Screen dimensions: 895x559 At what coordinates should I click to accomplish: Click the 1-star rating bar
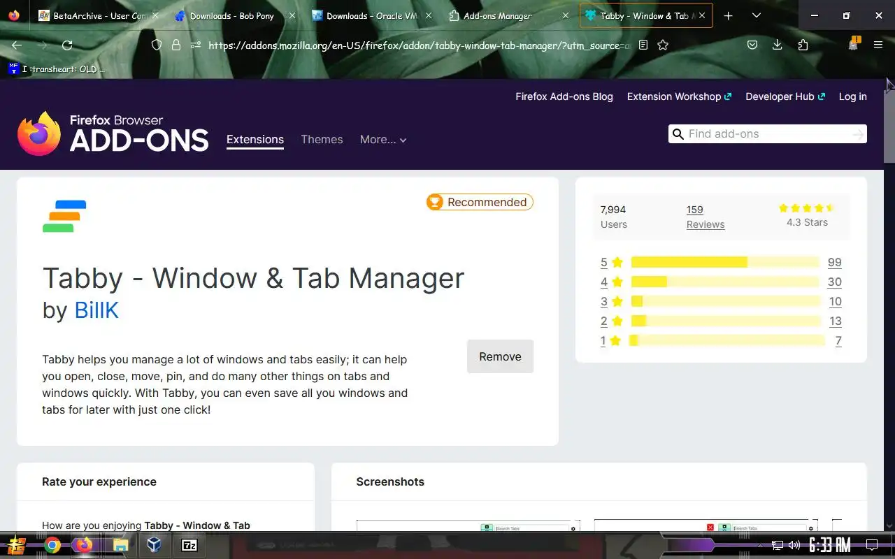coord(726,340)
